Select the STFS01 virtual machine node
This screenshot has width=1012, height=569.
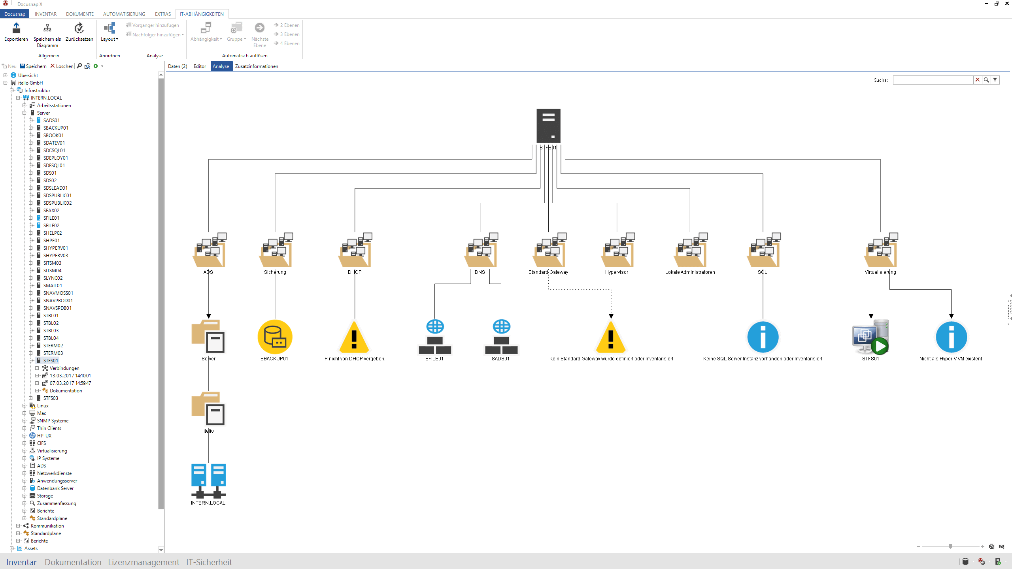tap(870, 337)
